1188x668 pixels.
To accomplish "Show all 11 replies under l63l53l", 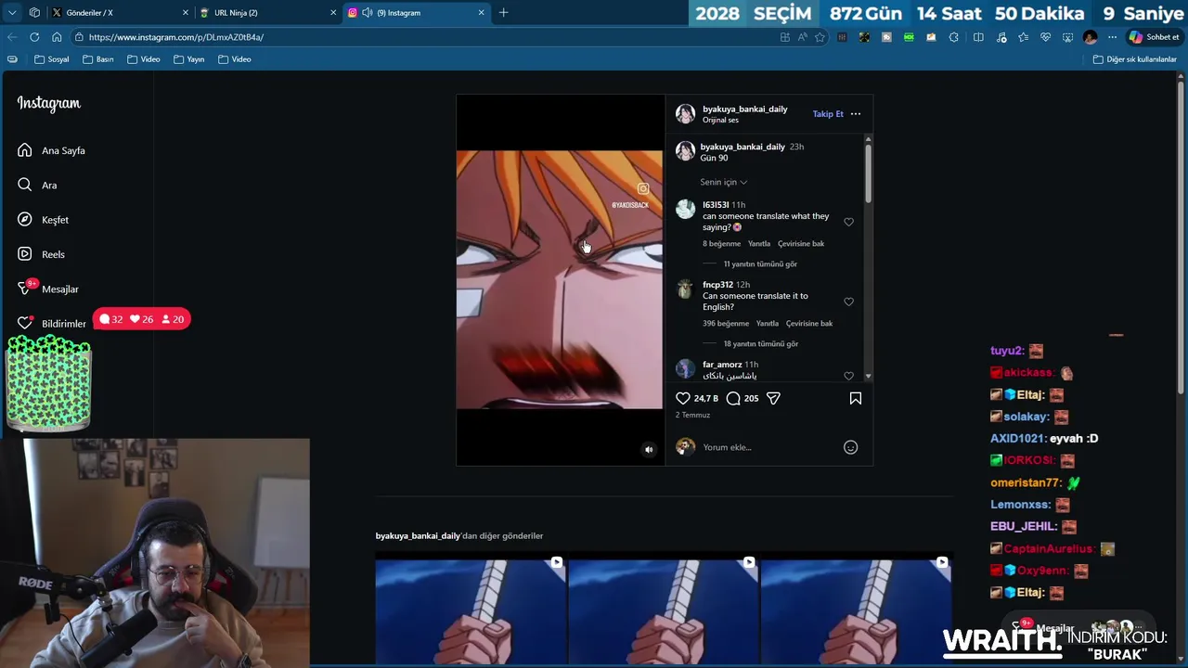I will [x=760, y=263].
